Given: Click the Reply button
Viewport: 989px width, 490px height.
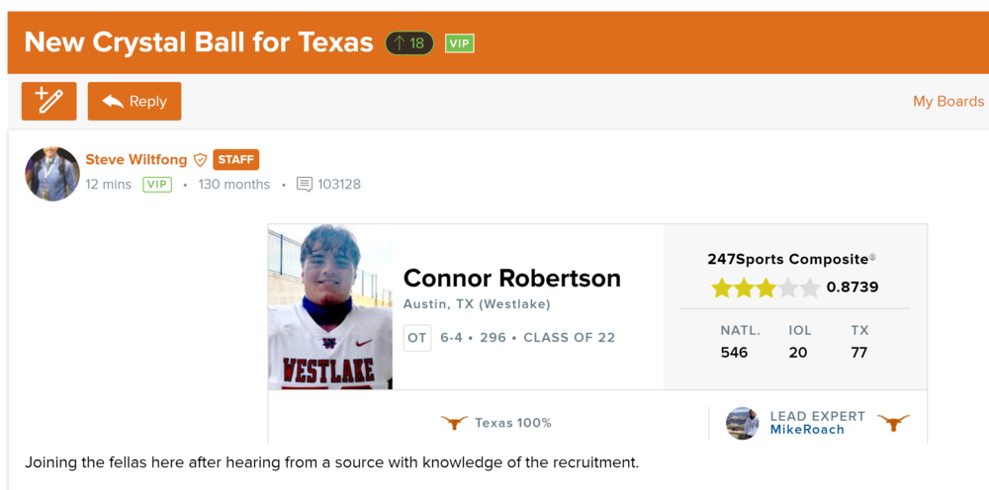Looking at the screenshot, I should pyautogui.click(x=135, y=101).
